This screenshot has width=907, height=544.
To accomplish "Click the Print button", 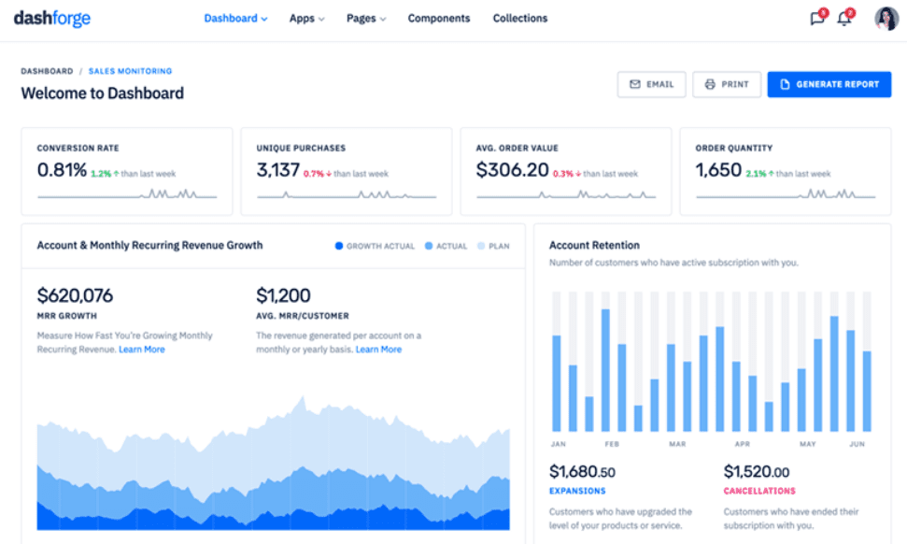I will tap(727, 84).
